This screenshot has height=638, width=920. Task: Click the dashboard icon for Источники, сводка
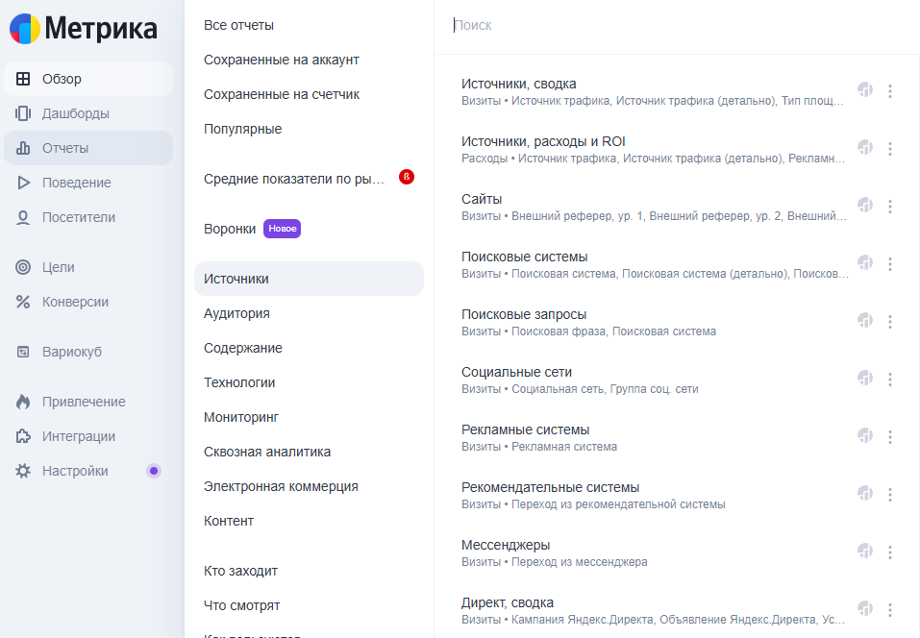tap(865, 89)
